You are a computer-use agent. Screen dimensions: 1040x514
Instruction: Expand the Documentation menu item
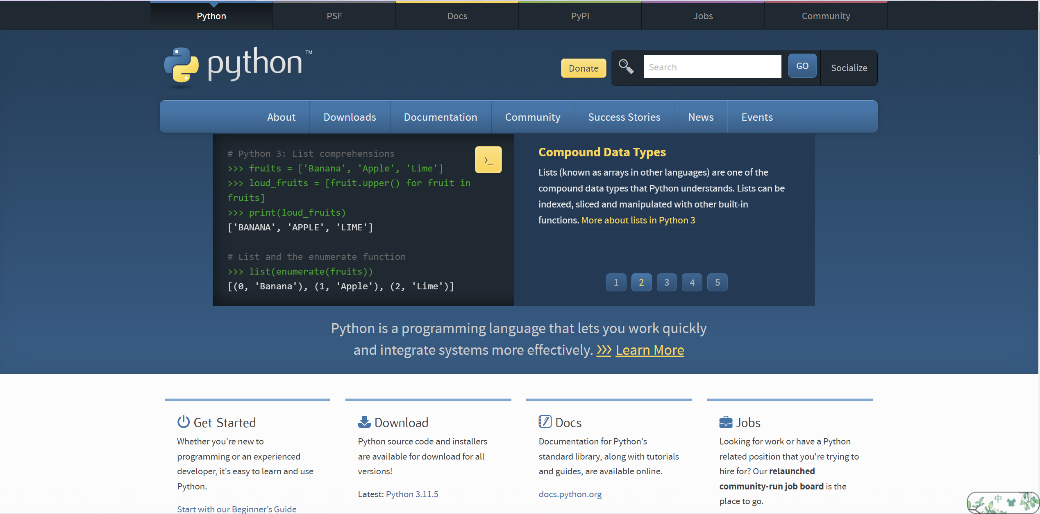point(441,117)
